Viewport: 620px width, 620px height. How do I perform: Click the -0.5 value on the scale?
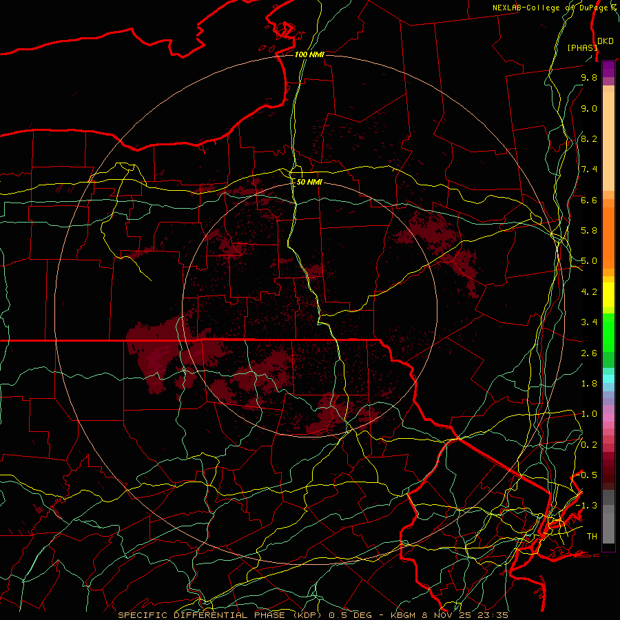coord(587,475)
